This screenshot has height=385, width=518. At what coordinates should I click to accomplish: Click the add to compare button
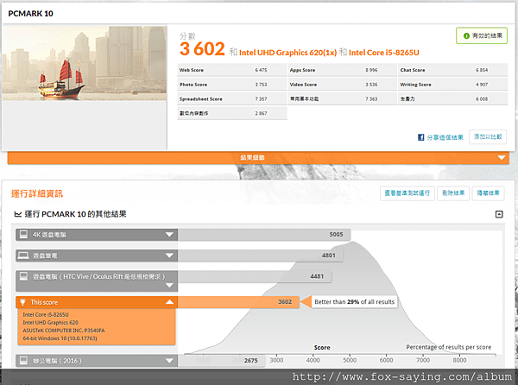(488, 136)
